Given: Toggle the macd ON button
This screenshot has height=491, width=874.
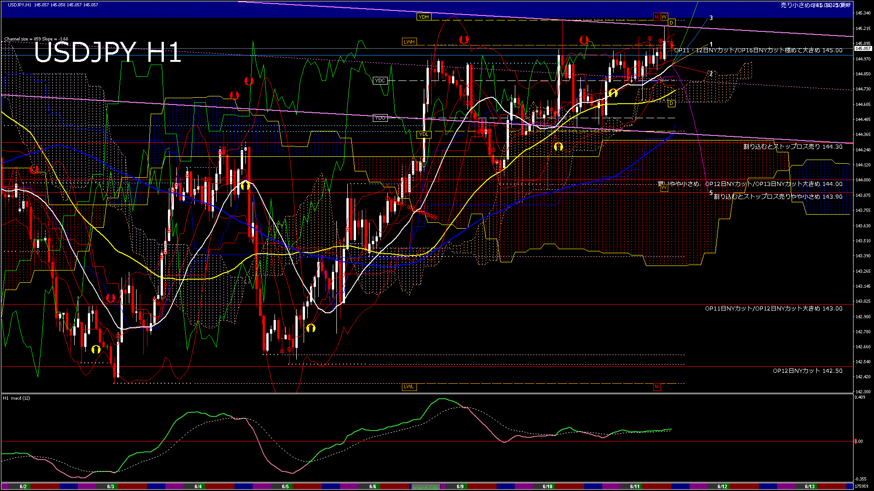Looking at the screenshot, I should 426,486.
